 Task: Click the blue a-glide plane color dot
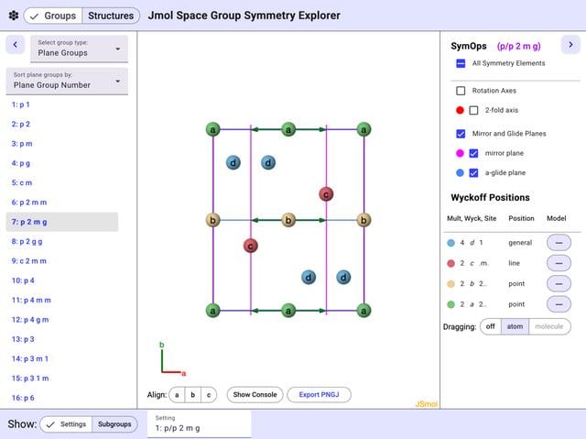pos(460,172)
